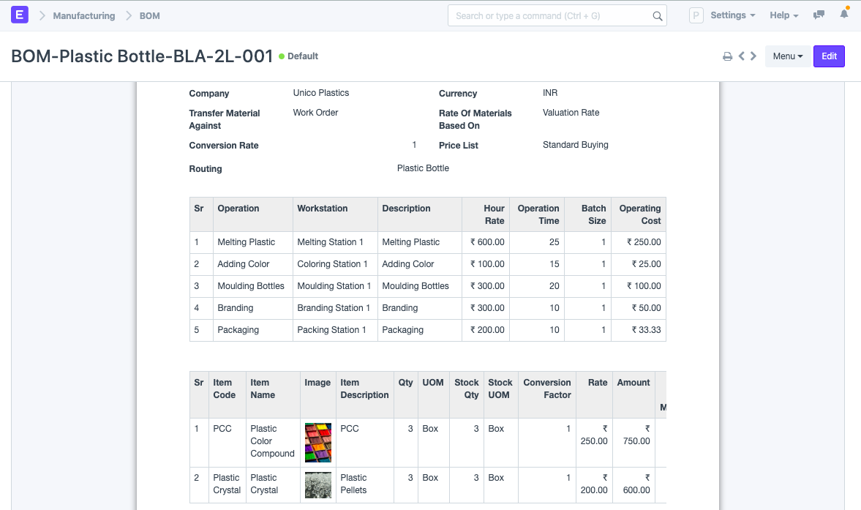
Task: Open the Help dropdown menu
Action: click(783, 15)
